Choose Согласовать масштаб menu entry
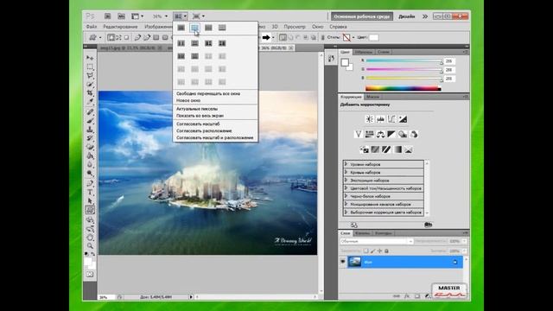This screenshot has width=553, height=311. click(x=198, y=124)
